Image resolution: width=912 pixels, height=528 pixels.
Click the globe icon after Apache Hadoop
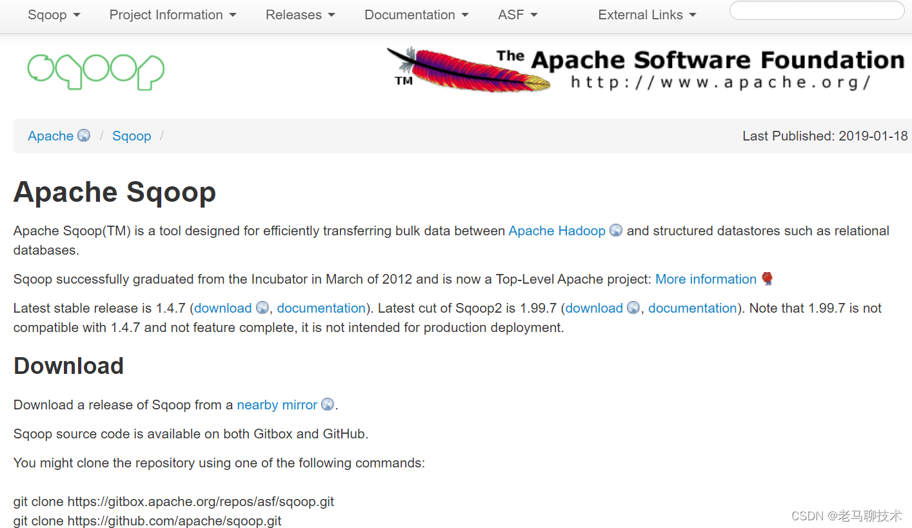coord(616,230)
